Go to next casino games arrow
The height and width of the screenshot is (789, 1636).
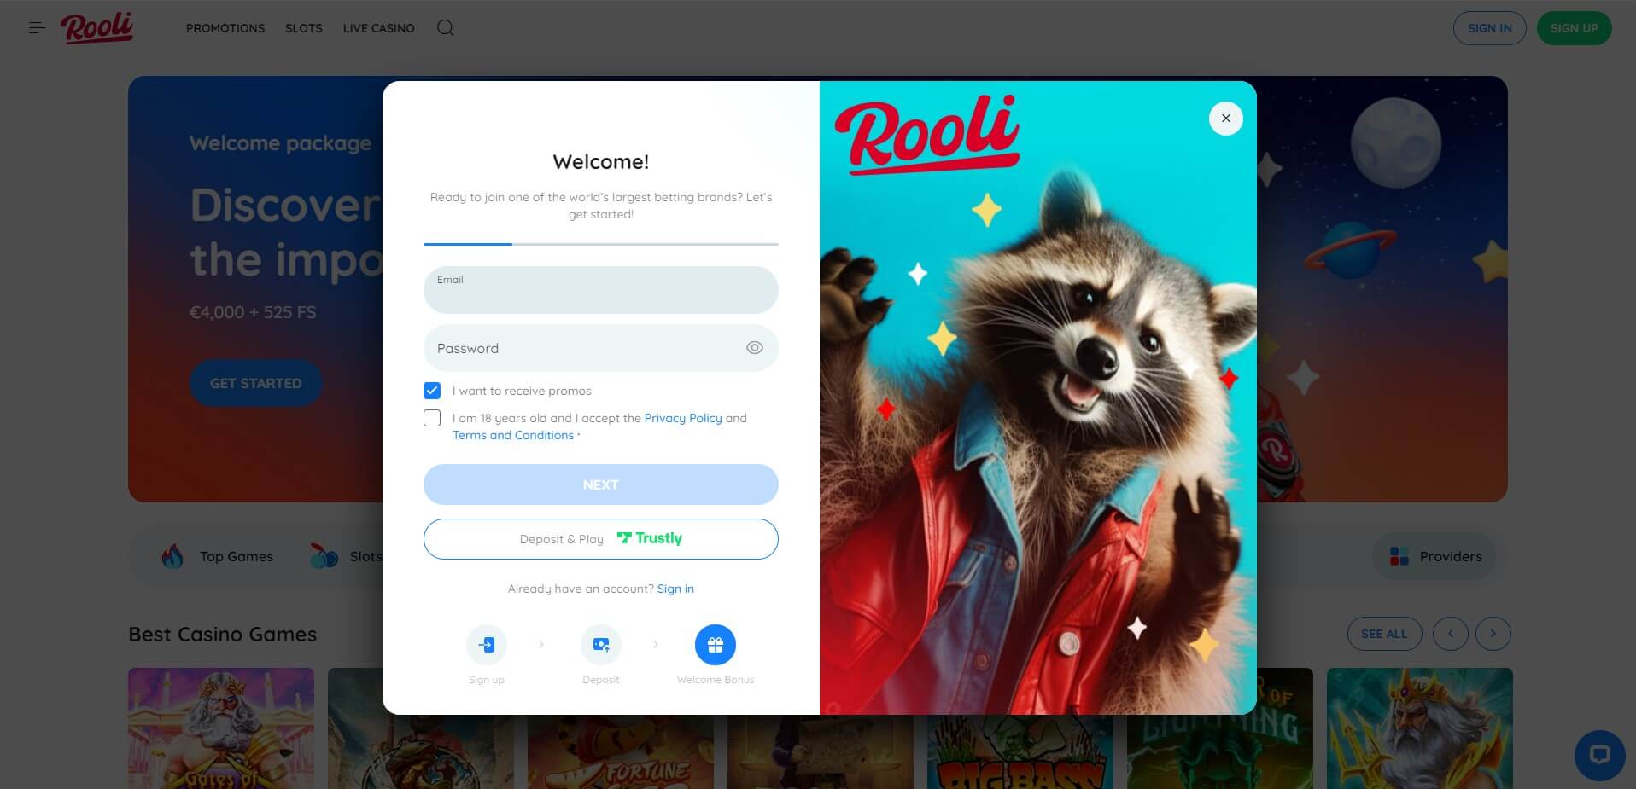1493,634
